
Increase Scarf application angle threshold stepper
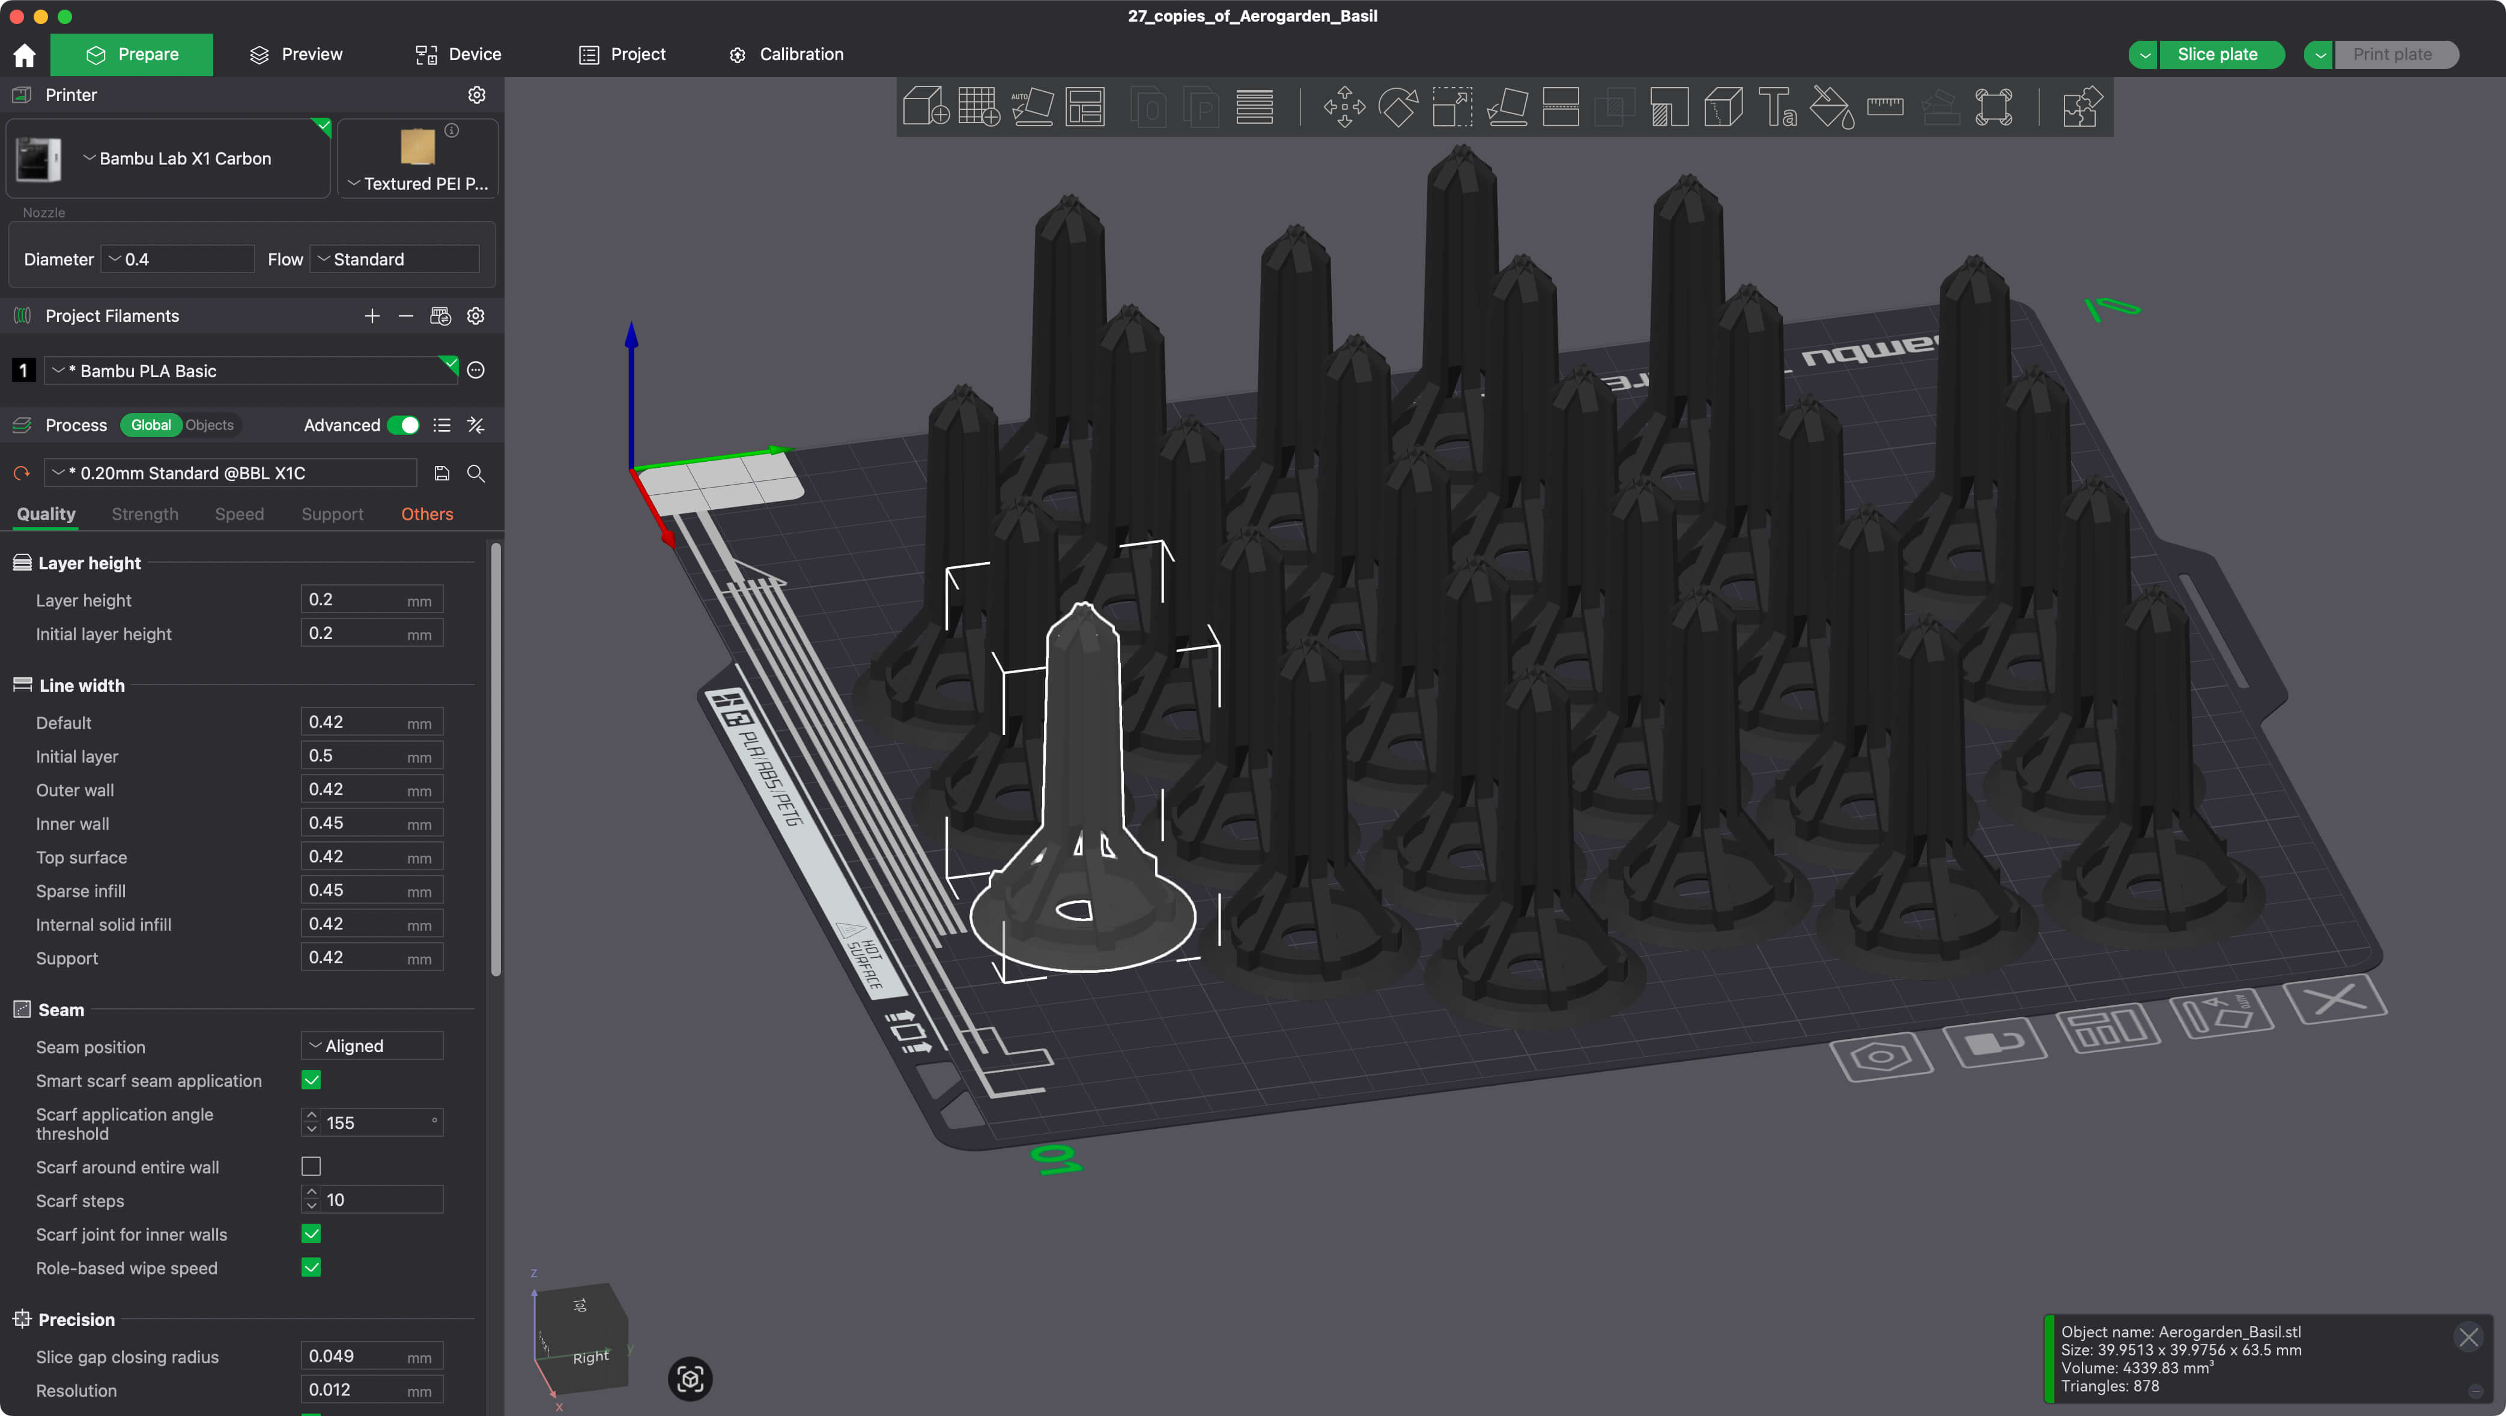tap(311, 1115)
